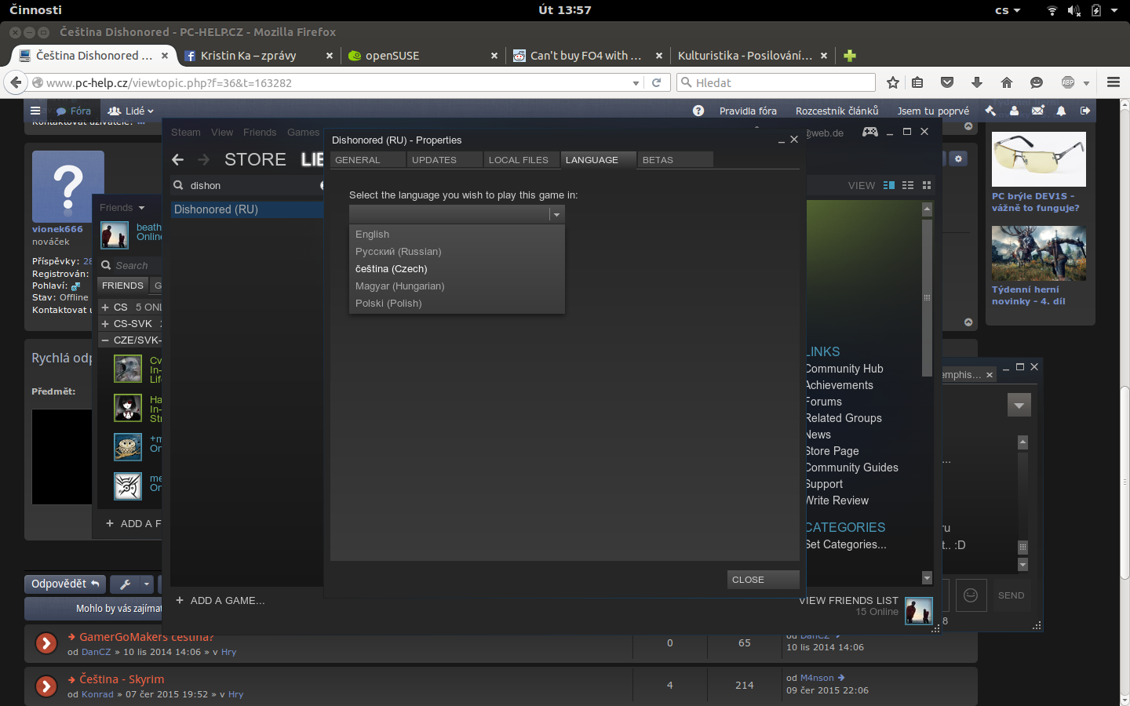Screen dimensions: 1130x706
Task: Click the Adblock Plus icon
Action: 1068,82
